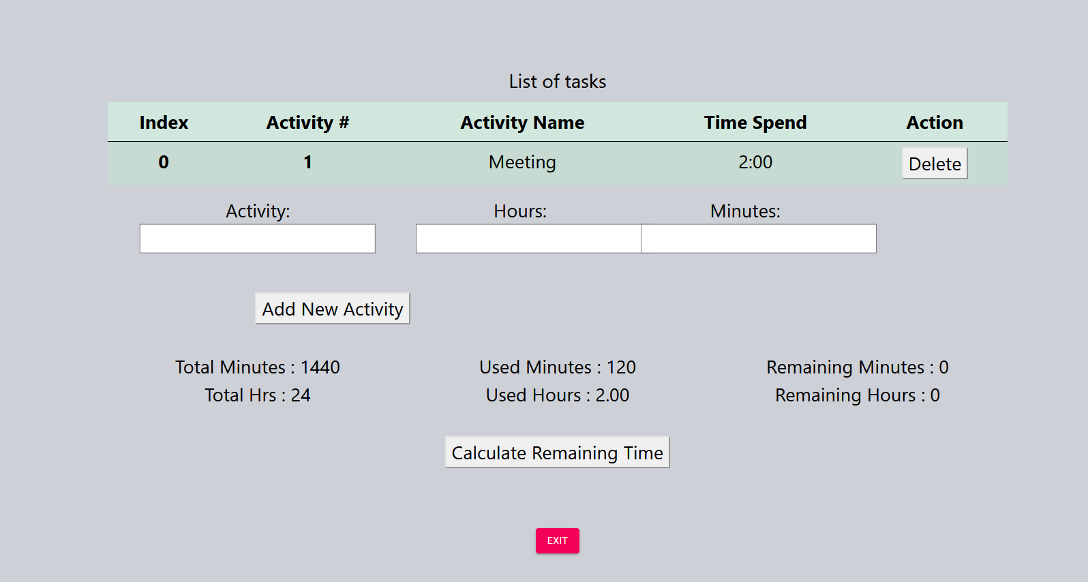Click the 2:00 time spend cell
This screenshot has width=1088, height=582.
click(x=755, y=162)
